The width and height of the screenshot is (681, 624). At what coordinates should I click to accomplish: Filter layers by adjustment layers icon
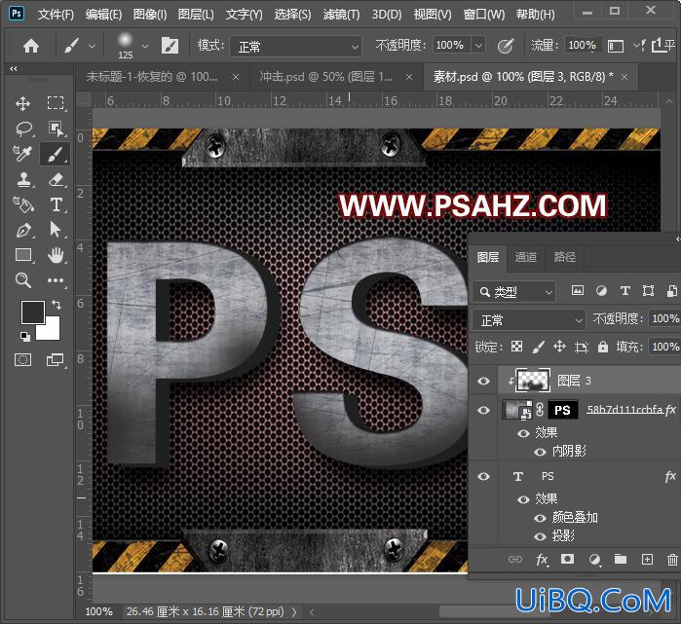601,291
